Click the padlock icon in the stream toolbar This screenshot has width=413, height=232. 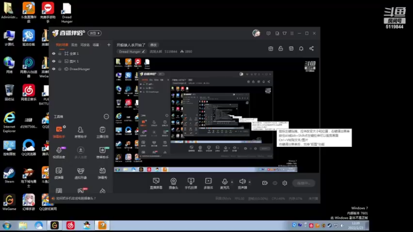tap(280, 48)
